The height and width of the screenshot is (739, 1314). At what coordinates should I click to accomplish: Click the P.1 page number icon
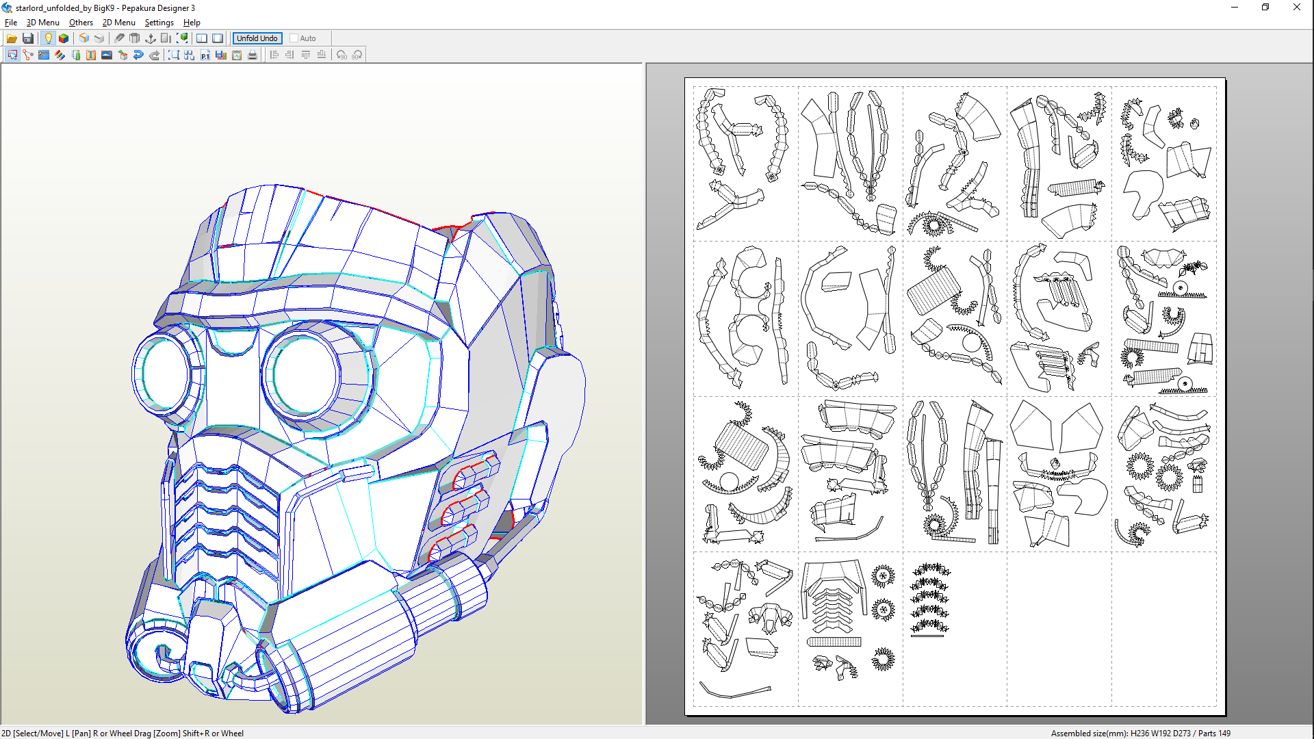click(x=205, y=55)
